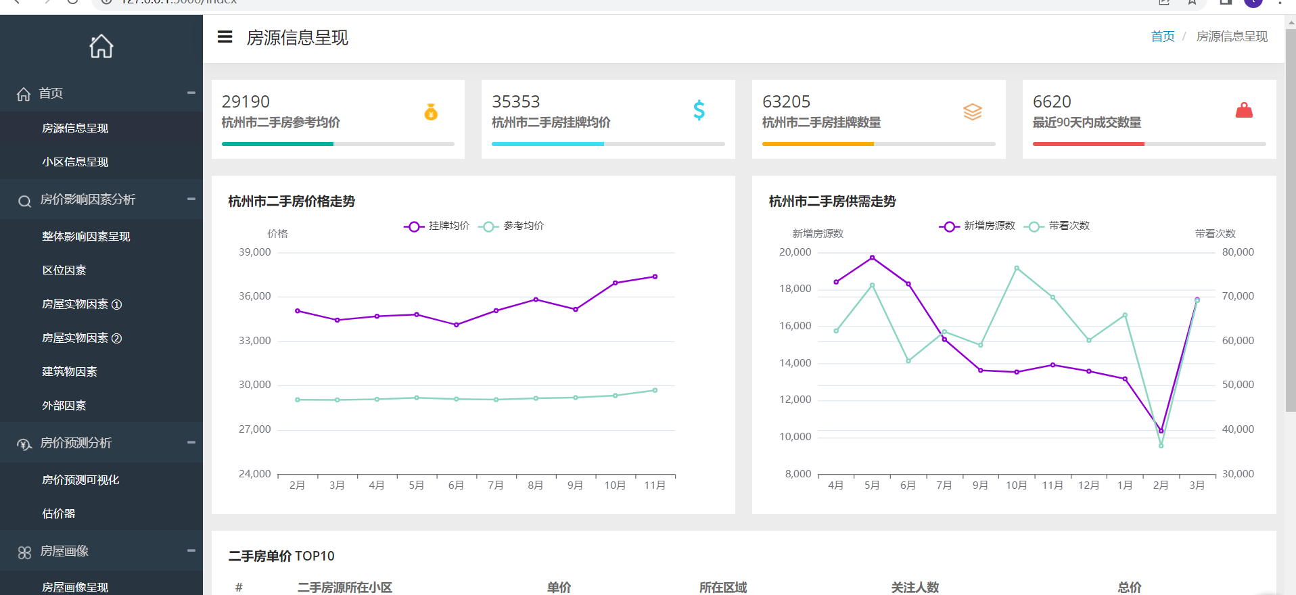Toggle the 新增房源数 legend series
Image resolution: width=1296 pixels, height=595 pixels.
point(977,226)
